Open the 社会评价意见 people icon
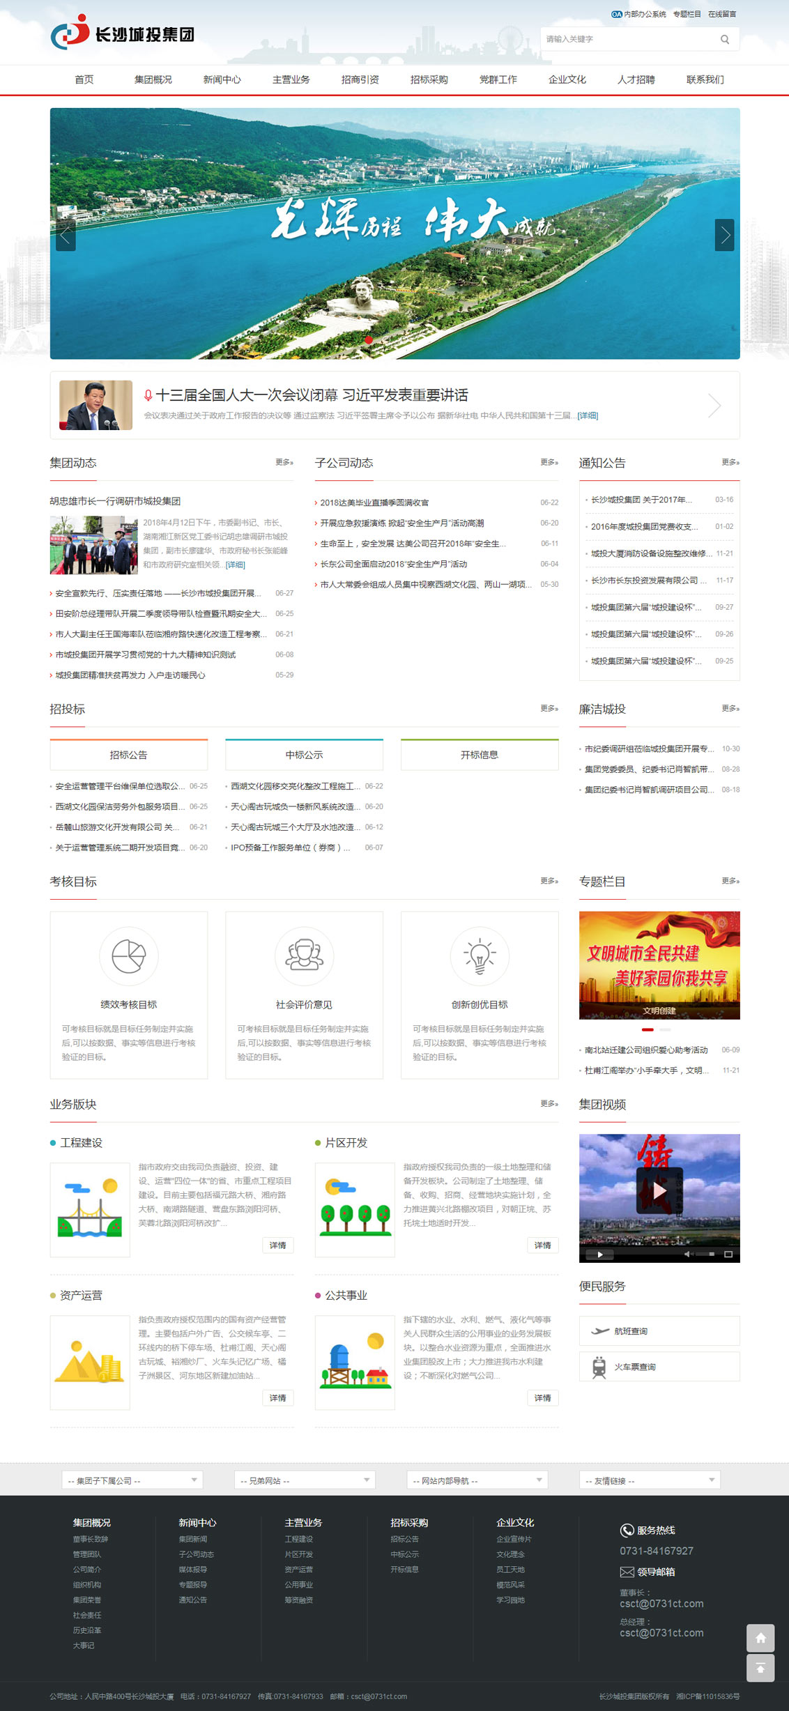Viewport: 789px width, 1711px height. [304, 956]
